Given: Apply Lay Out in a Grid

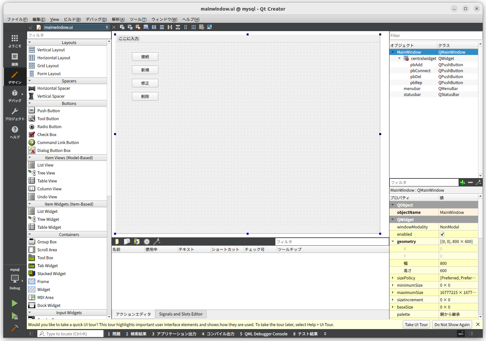Looking at the screenshot, I should pos(193,27).
